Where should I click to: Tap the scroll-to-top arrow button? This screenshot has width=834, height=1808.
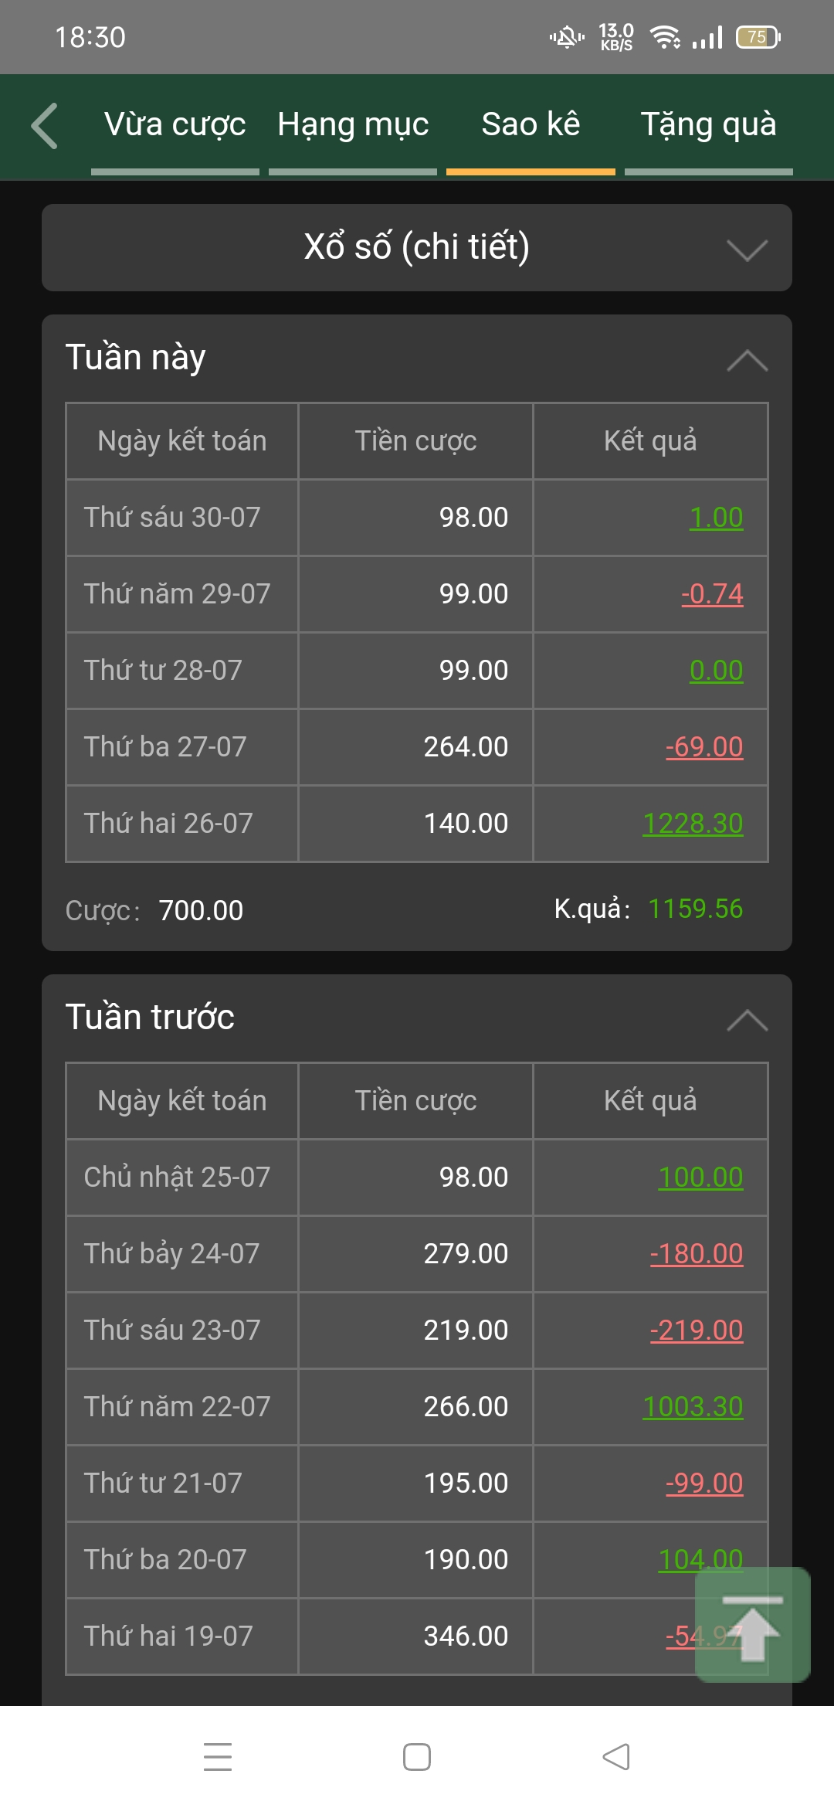click(752, 1626)
